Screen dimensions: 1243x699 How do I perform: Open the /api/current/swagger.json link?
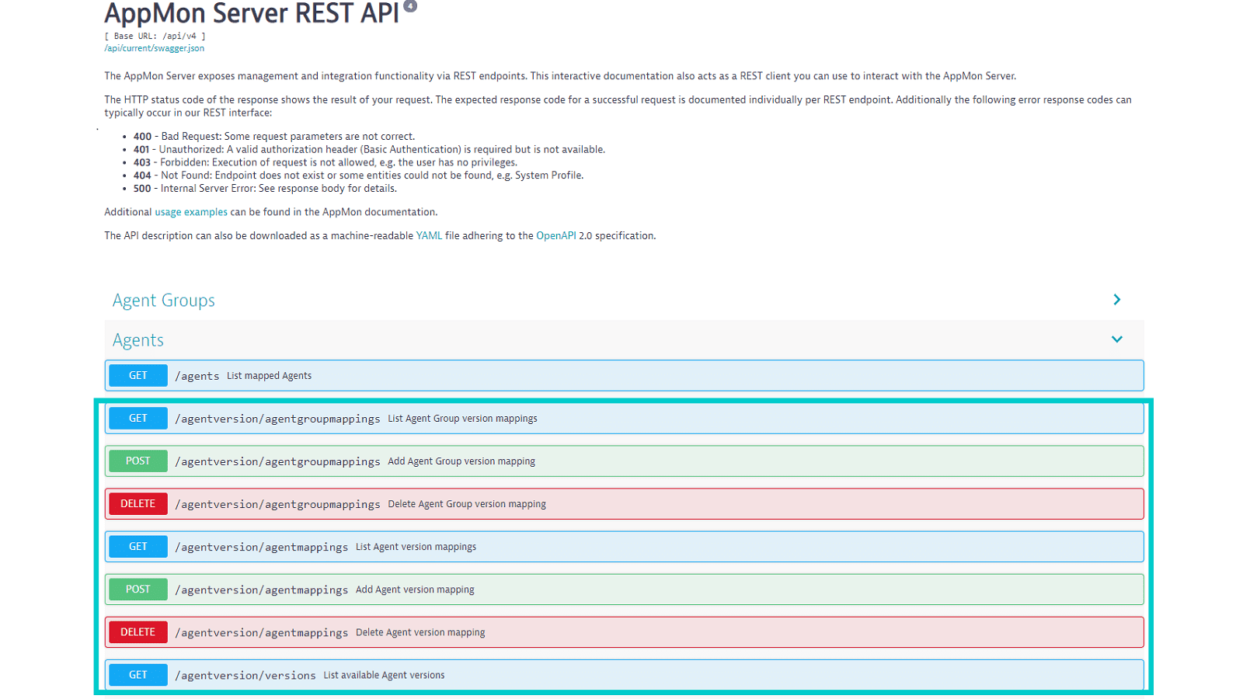coord(155,48)
